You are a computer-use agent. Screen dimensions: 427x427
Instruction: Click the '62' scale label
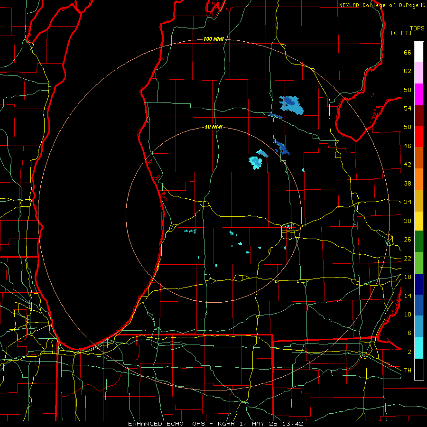(408, 71)
